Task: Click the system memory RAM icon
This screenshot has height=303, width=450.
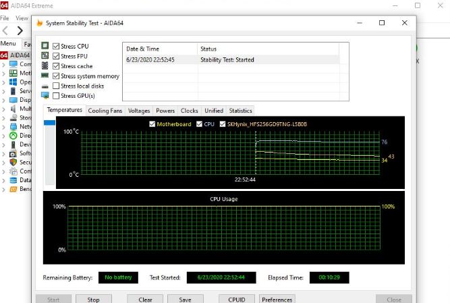Action: click(45, 76)
